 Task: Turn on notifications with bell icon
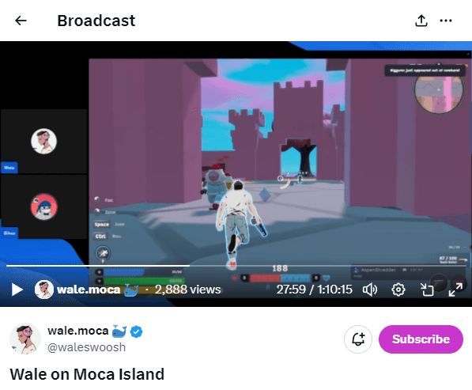click(358, 339)
